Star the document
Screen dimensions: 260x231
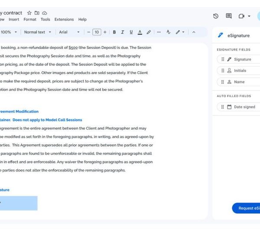29,13
